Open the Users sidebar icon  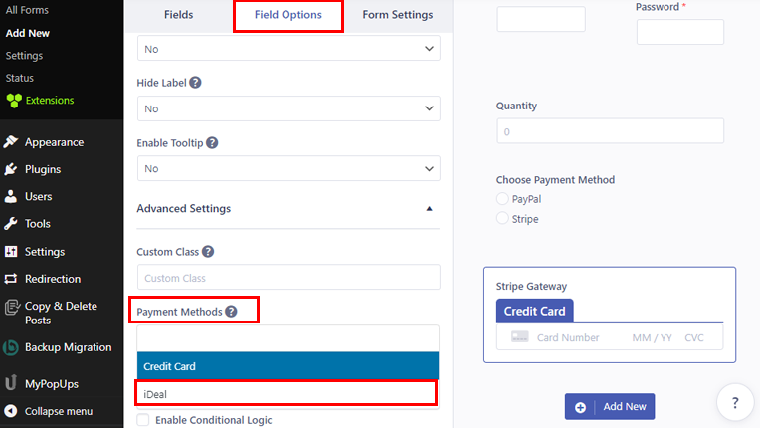point(11,196)
